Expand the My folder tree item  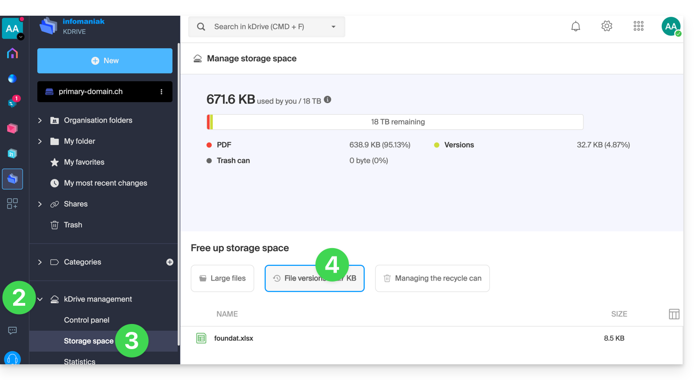click(x=40, y=141)
